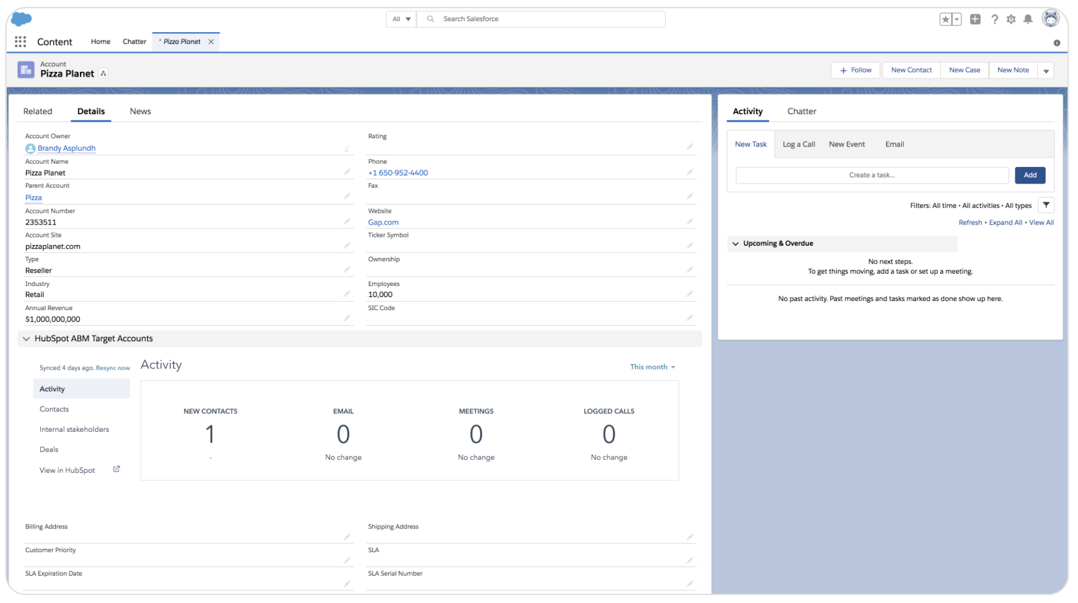Edit the Account Name pencil icon
The height and width of the screenshot is (603, 1078).
pos(347,172)
